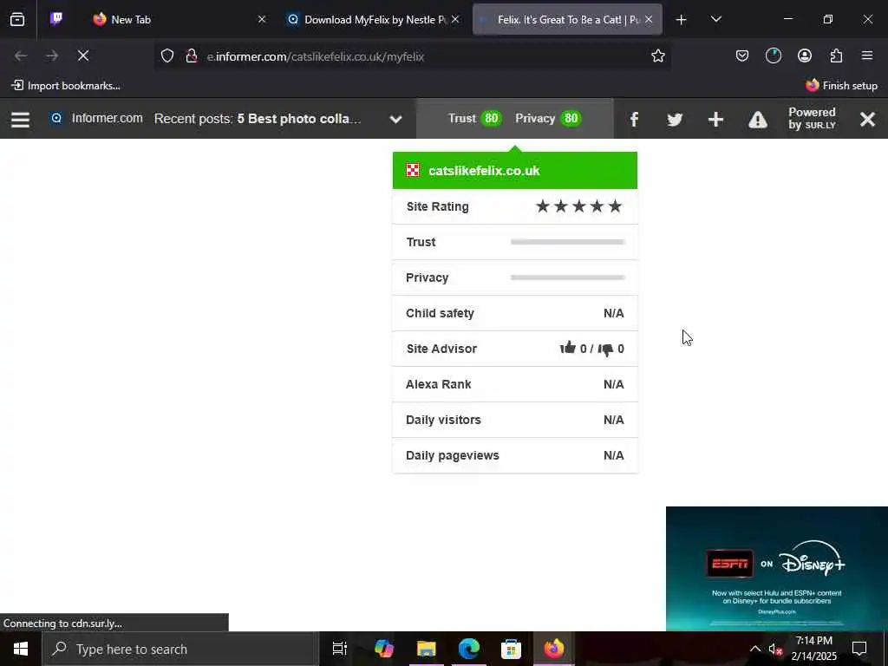Image resolution: width=888 pixels, height=666 pixels.
Task: Open Microsoft Store from the taskbar
Action: click(x=512, y=649)
